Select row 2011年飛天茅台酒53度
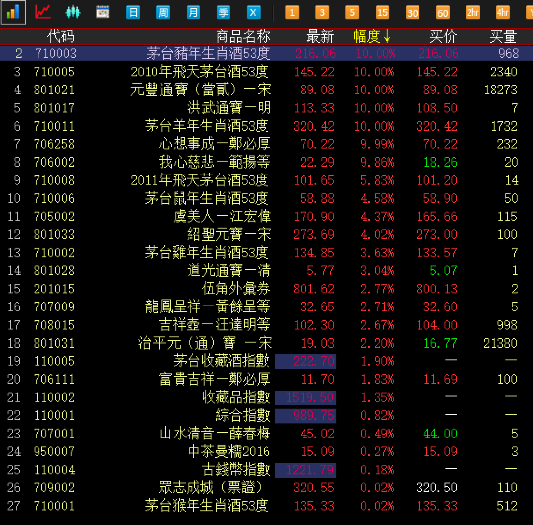Viewport: 533px width, 525px height. click(x=266, y=180)
